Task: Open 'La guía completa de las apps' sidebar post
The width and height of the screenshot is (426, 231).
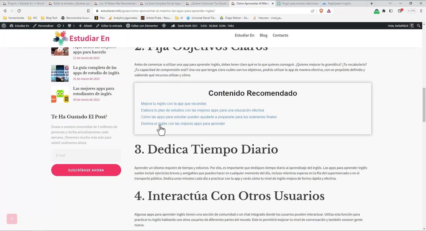Action: click(x=96, y=70)
